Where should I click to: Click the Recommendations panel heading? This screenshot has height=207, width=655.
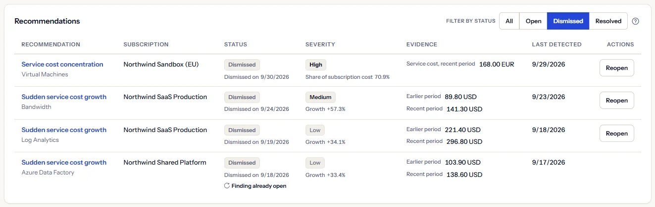click(47, 21)
